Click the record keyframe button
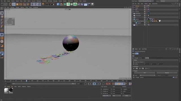This screenshot has width=181, height=101. pos(107,84)
